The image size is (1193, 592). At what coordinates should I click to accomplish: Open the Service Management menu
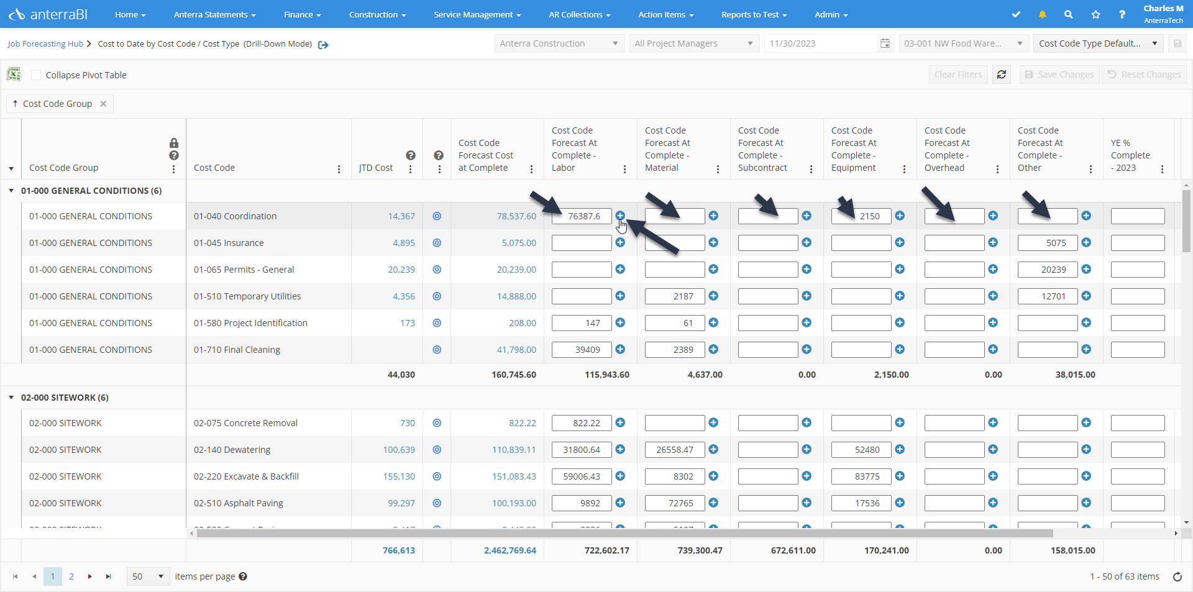(x=477, y=14)
